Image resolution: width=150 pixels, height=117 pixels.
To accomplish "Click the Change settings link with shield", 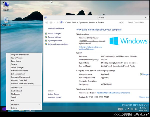I will [x=144, y=74].
